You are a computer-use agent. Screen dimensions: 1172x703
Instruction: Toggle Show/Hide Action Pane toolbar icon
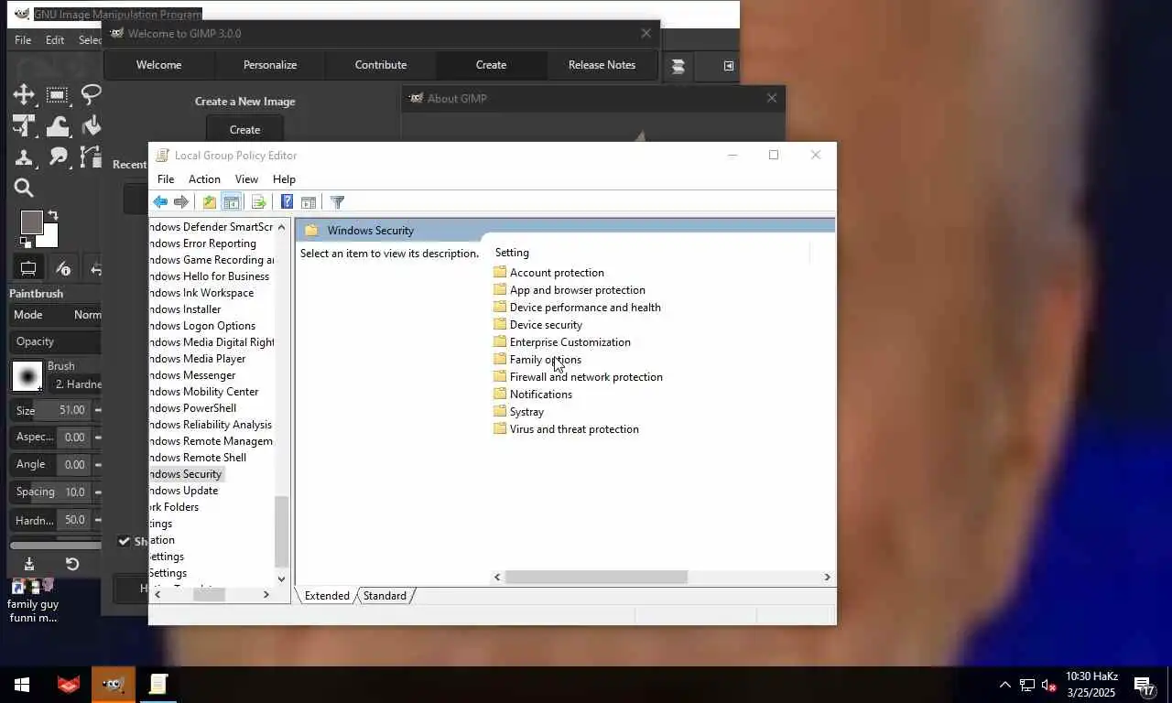pos(309,202)
